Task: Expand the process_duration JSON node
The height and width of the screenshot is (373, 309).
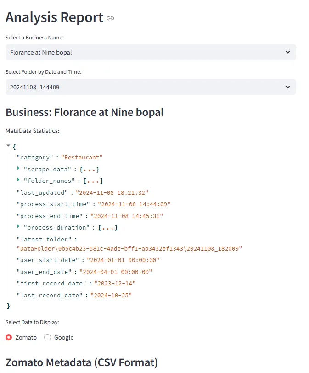Action: (19, 227)
